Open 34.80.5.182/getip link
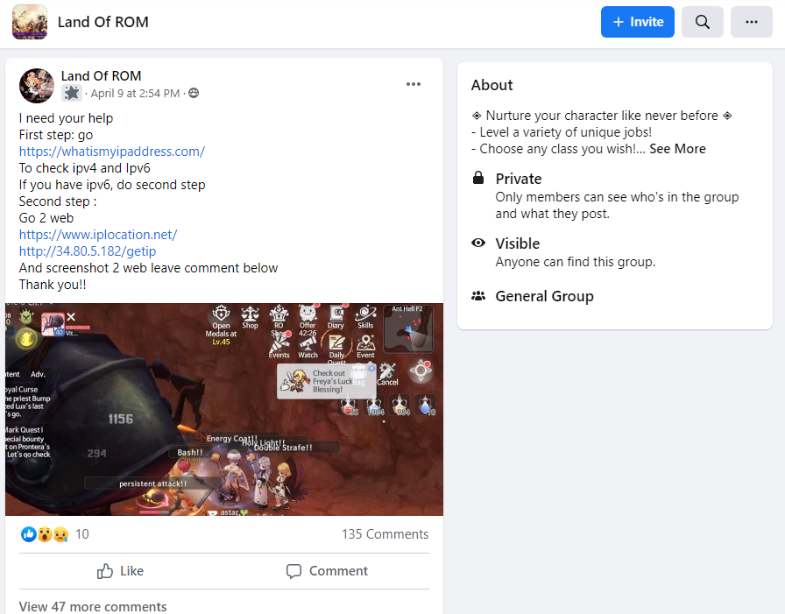This screenshot has height=614, width=785. [x=88, y=251]
